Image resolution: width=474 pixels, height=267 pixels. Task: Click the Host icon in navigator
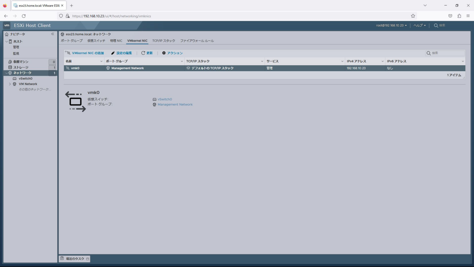click(x=10, y=42)
